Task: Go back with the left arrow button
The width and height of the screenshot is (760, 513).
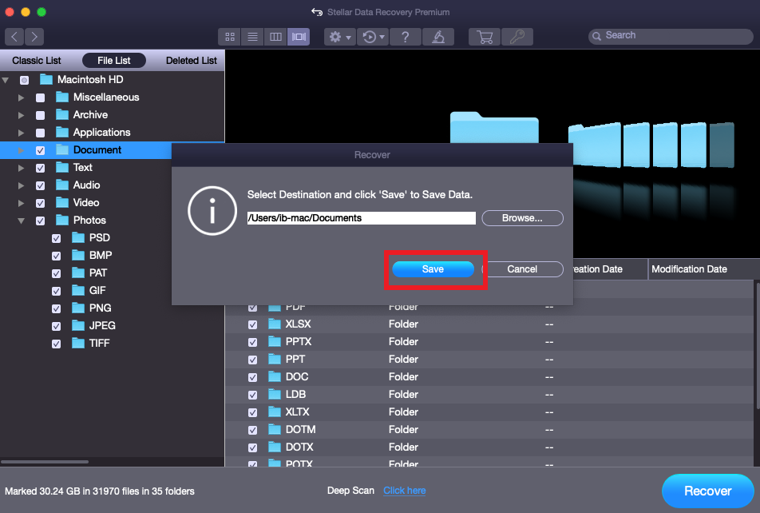Action: (x=14, y=37)
